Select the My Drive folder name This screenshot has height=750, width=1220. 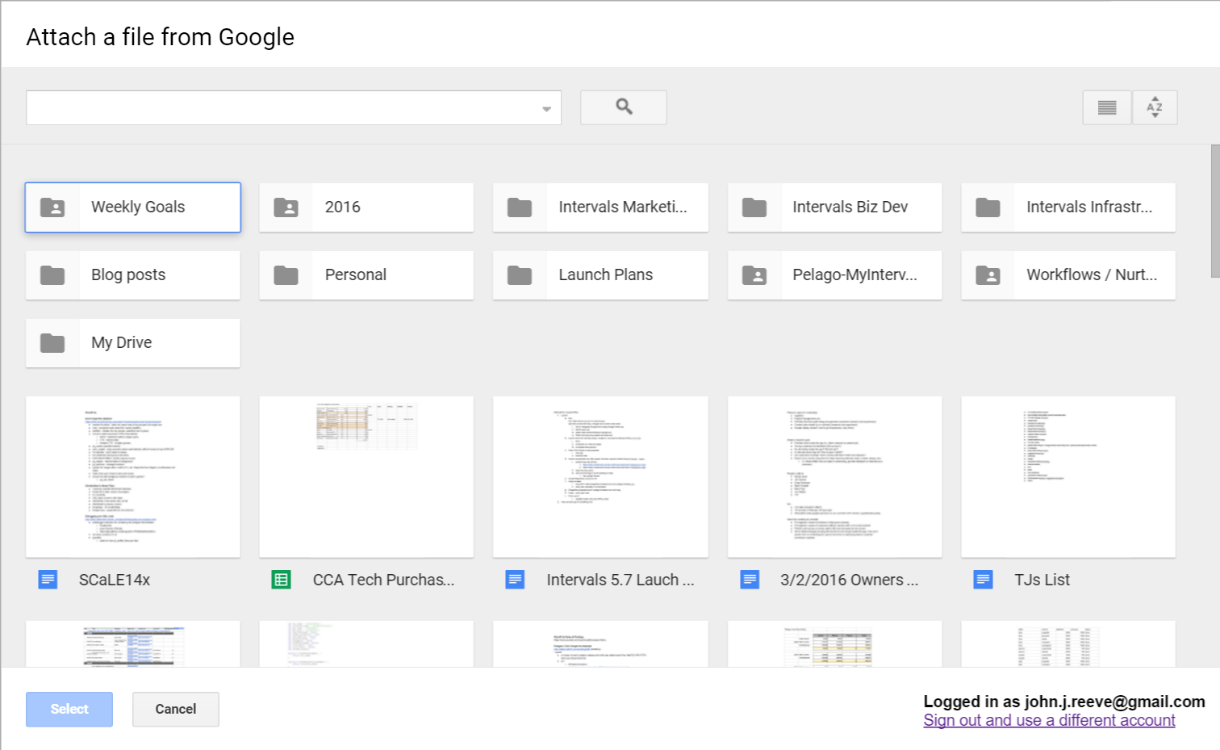point(122,342)
